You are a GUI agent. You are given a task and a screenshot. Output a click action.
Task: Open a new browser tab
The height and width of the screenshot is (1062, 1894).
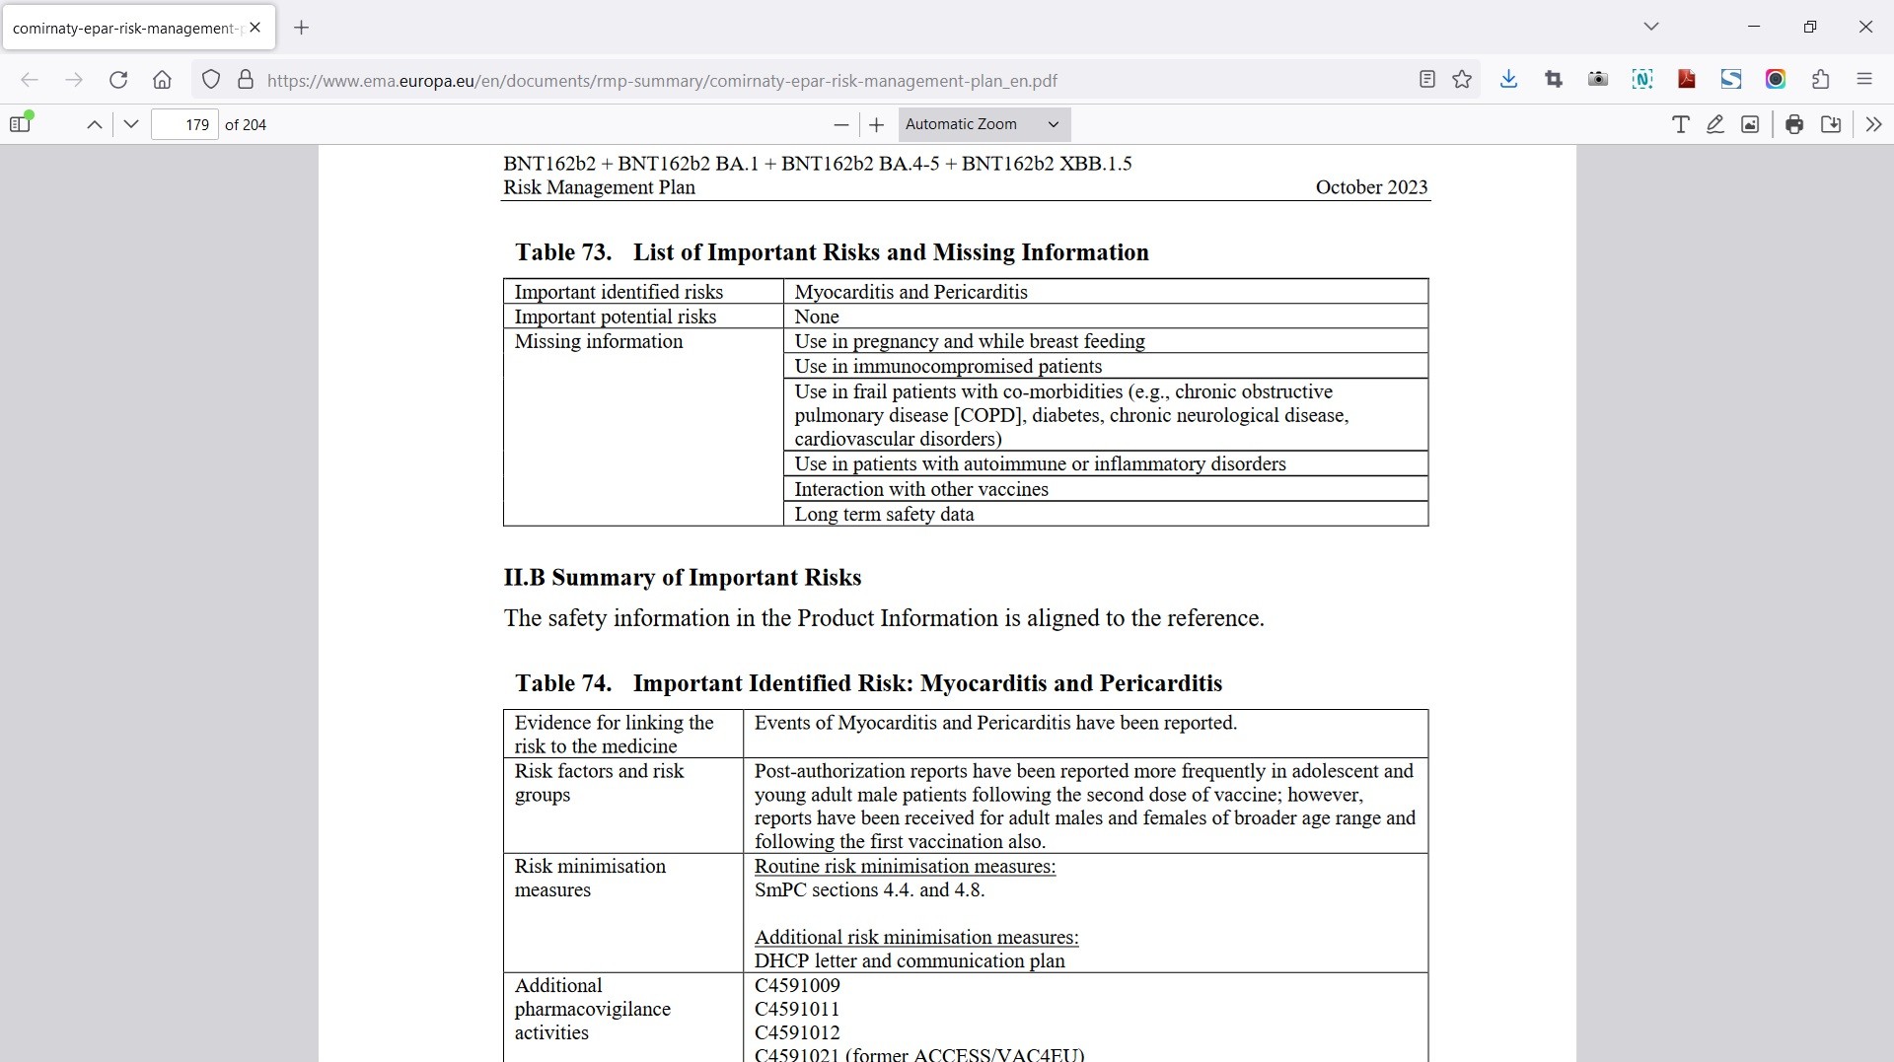tap(302, 28)
